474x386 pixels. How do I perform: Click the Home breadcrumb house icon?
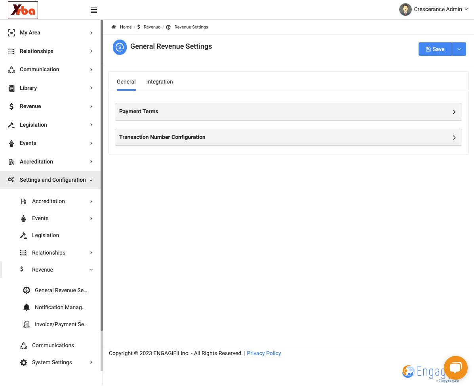point(114,27)
